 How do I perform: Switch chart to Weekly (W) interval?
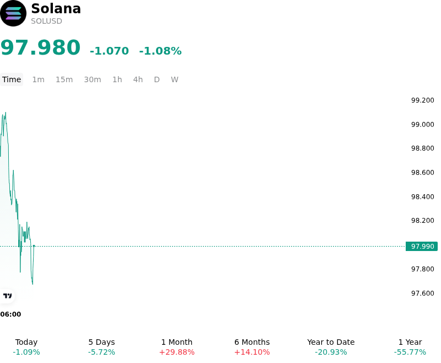pos(174,79)
